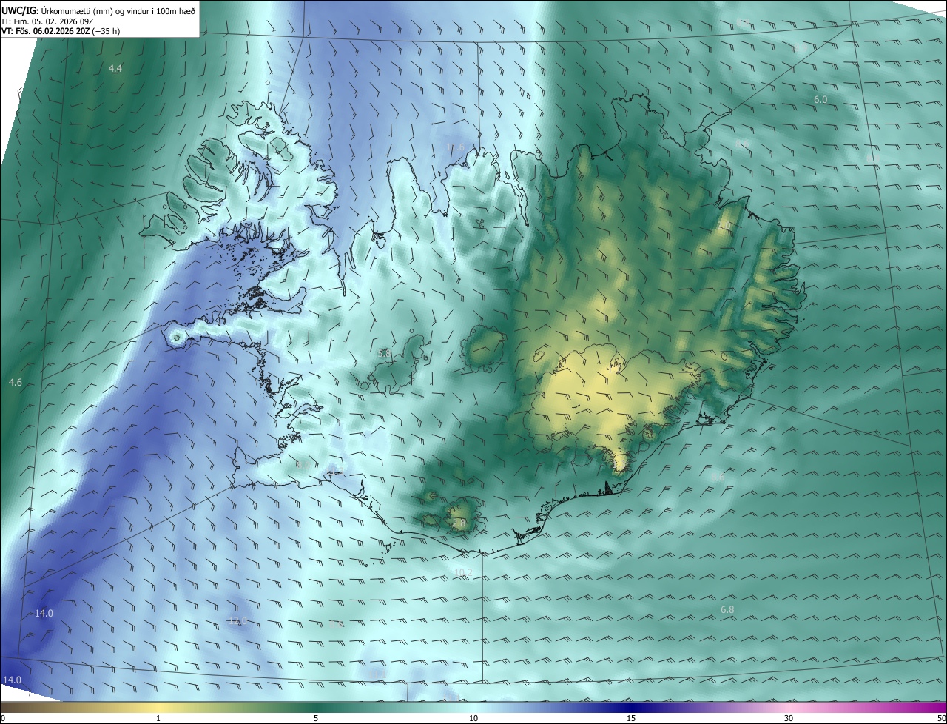Click the 6.8 value label on the map
Viewport: 947px width, 724px height.
pos(727,609)
